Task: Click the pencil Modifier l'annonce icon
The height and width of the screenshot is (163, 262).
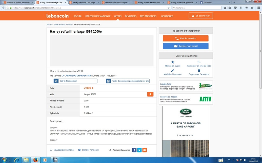Action: click(173, 70)
